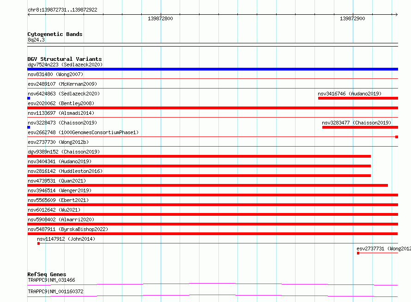Click the red start marker of esv2737731
Screen dimensions: 411x302
click(358, 253)
